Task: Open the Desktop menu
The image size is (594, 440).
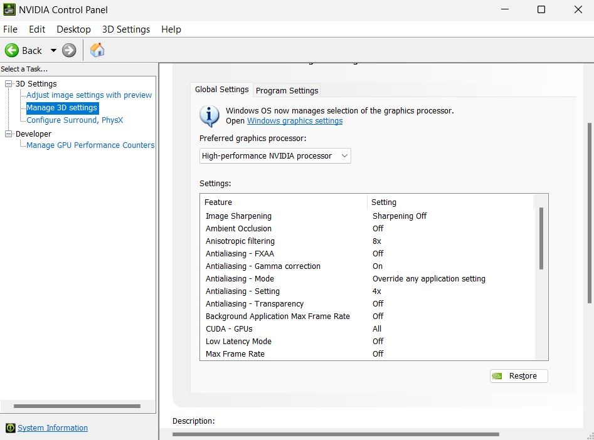Action: 73,29
